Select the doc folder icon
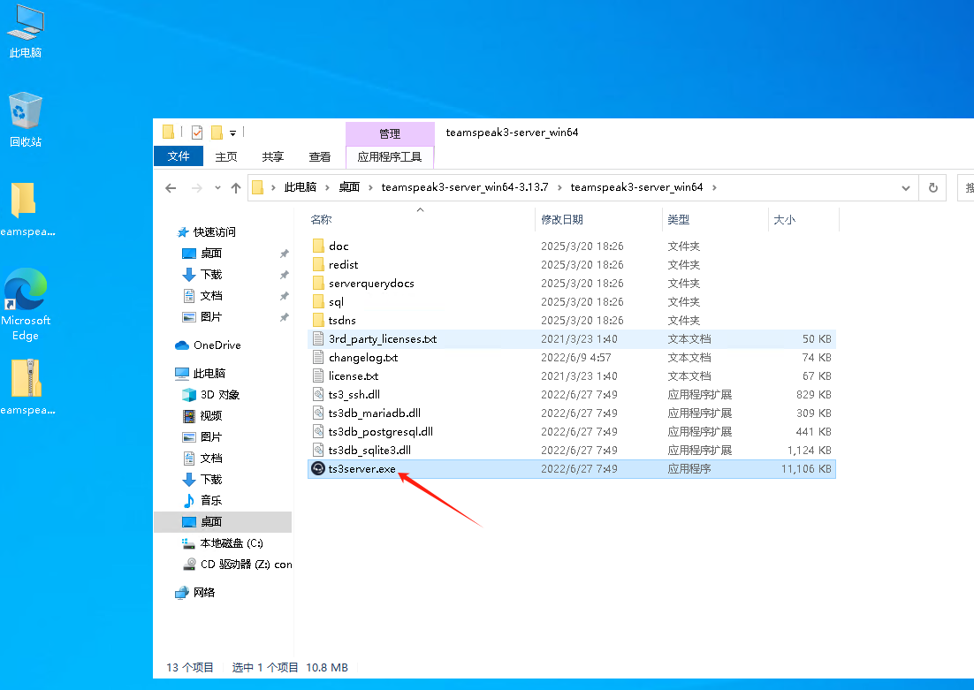 click(318, 246)
